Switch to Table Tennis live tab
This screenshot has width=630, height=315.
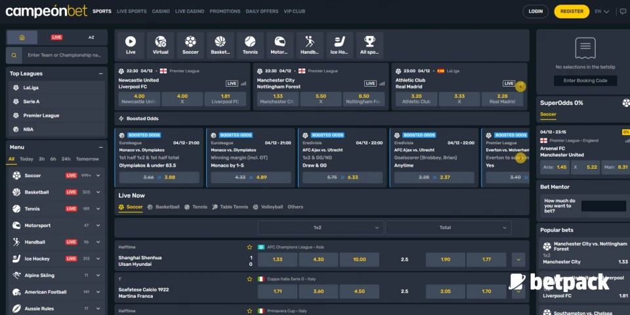pos(230,207)
